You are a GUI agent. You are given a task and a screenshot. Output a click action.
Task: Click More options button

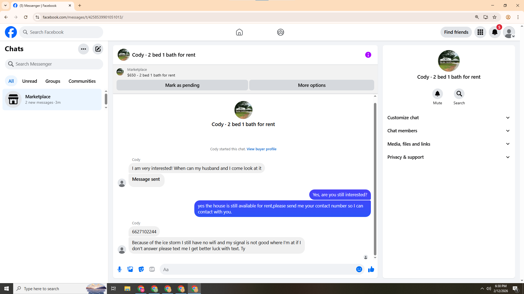click(x=312, y=85)
